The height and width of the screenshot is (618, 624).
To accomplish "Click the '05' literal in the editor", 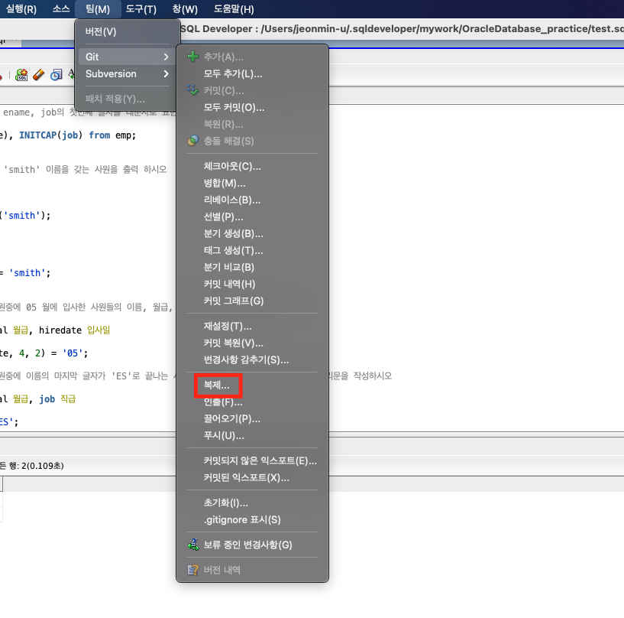I will tap(73, 353).
